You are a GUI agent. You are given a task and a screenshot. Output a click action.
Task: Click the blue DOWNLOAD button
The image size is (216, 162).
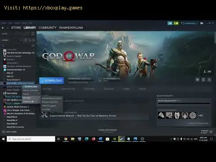(52, 81)
